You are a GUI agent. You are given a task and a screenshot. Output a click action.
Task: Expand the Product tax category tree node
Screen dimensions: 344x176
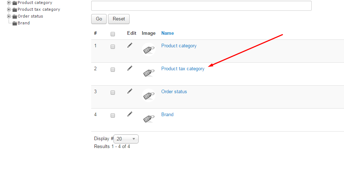tap(9, 10)
